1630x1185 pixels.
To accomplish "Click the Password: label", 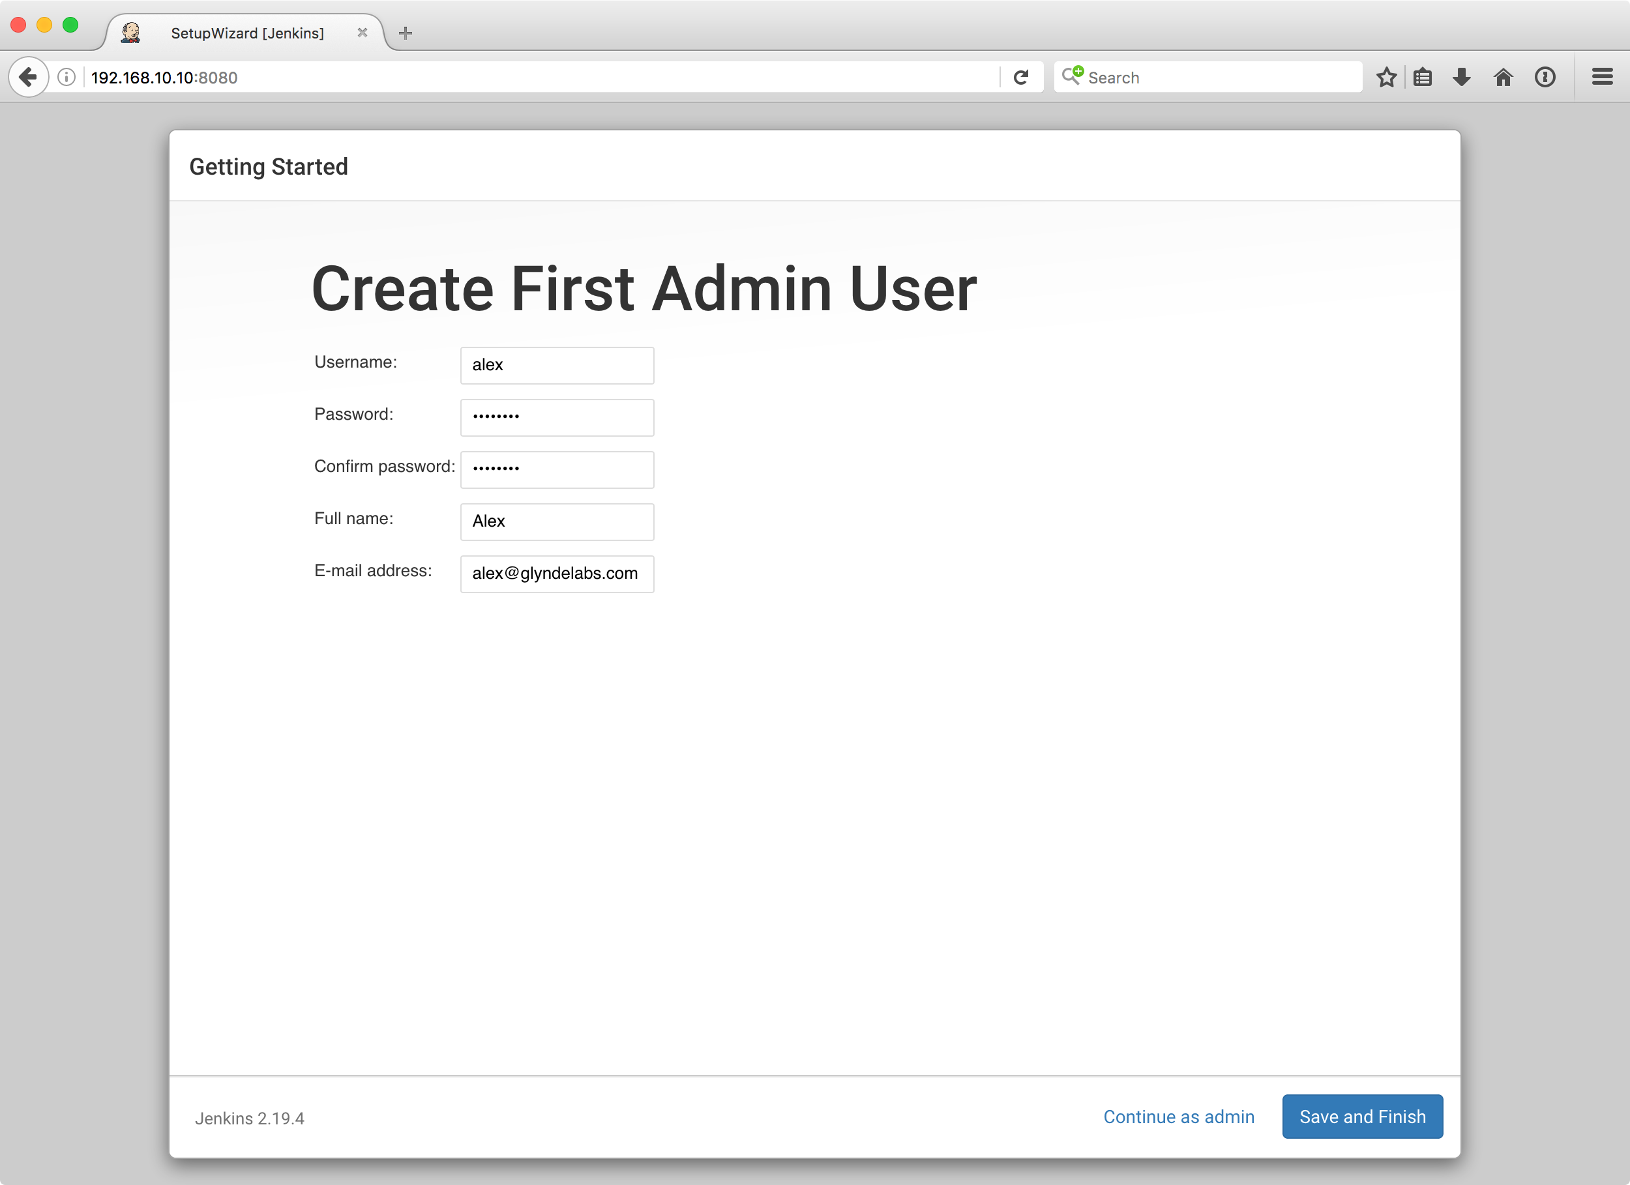I will (353, 415).
